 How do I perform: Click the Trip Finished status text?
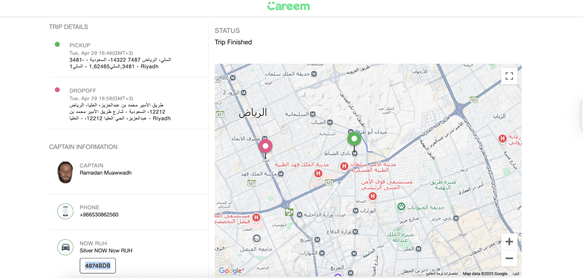tap(233, 42)
